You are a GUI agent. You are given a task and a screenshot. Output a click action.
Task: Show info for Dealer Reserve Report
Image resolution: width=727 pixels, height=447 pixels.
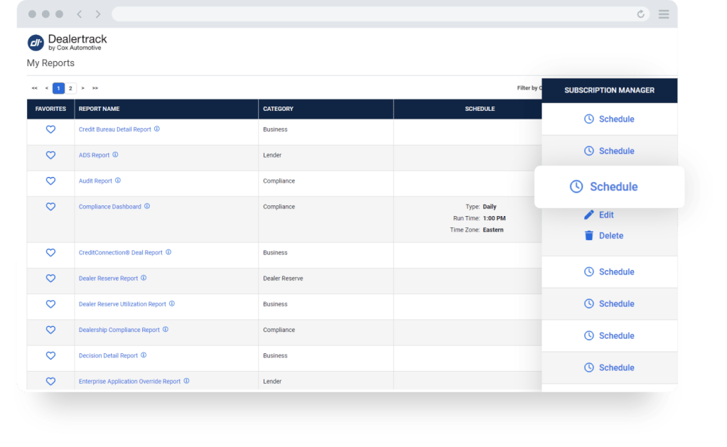click(x=144, y=278)
